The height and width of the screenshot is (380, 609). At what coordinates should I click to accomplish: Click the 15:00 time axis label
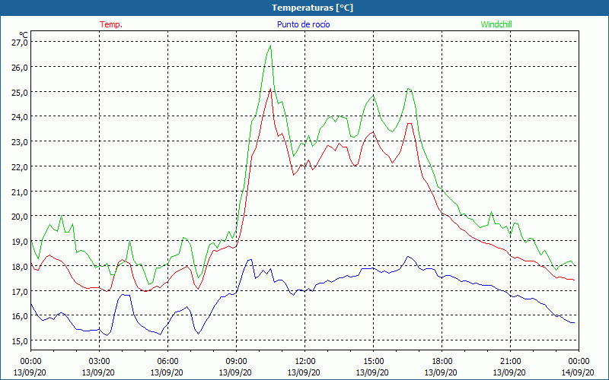(x=373, y=361)
